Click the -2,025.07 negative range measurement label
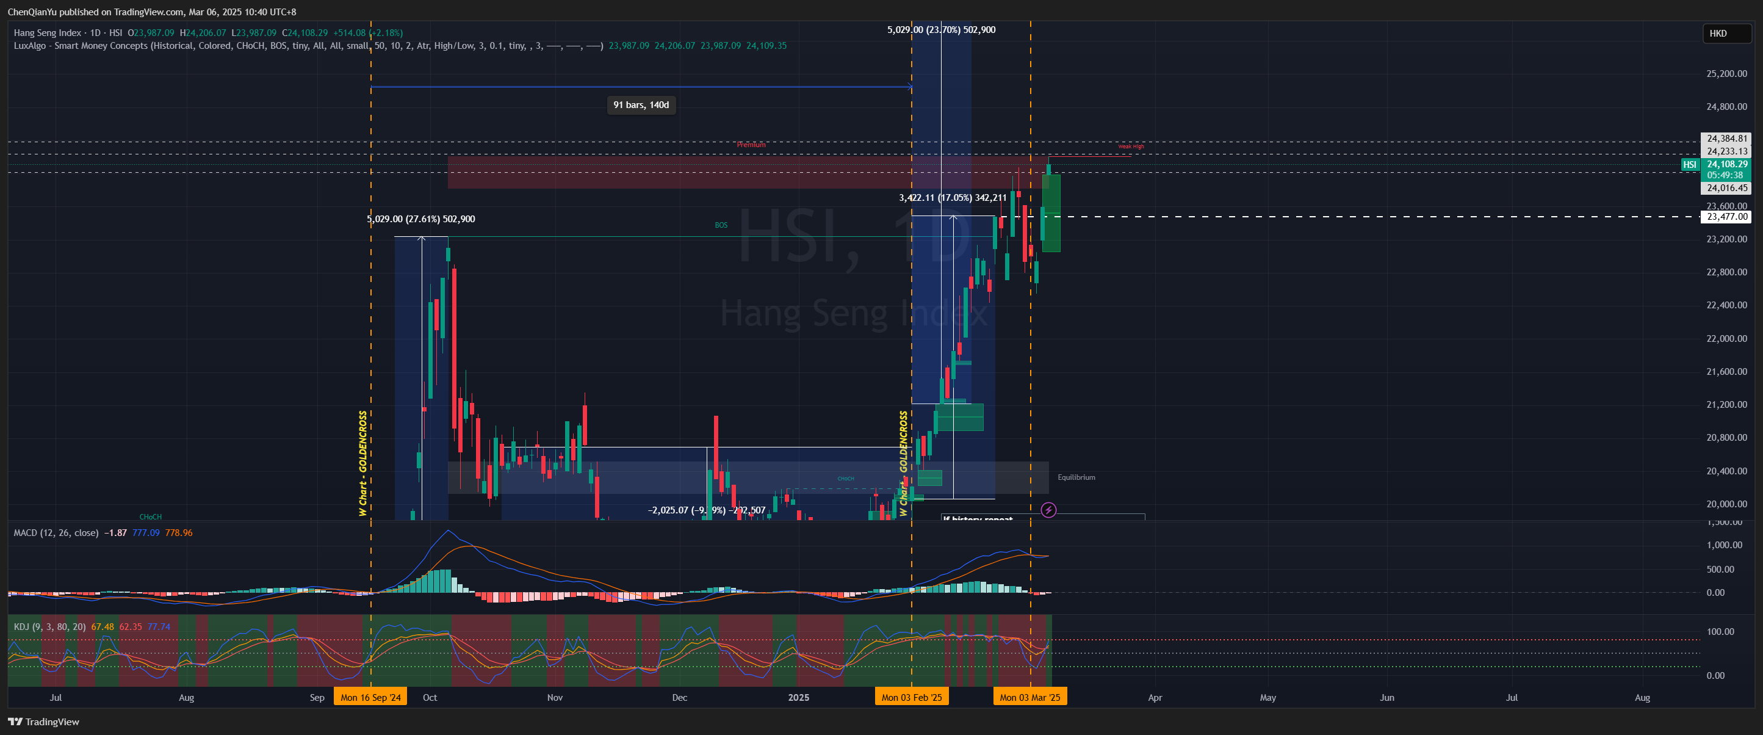 (x=706, y=510)
